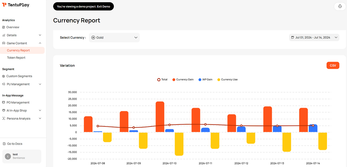The height and width of the screenshot is (167, 347).
Task: Click the x-axis label 2024-07-09
Action: pos(134,163)
